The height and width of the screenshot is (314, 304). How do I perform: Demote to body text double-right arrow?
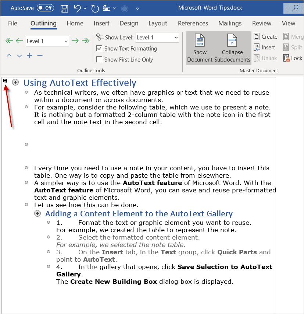coord(86,41)
